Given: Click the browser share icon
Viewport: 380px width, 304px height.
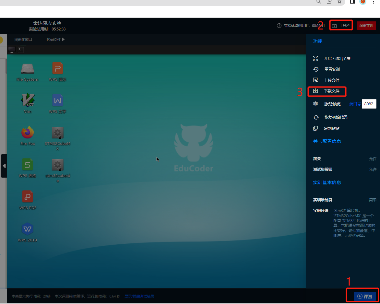Looking at the screenshot, I should tap(329, 2).
